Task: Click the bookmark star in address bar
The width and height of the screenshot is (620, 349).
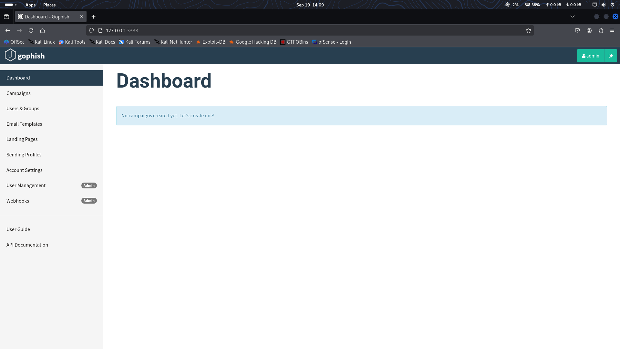Action: tap(529, 30)
